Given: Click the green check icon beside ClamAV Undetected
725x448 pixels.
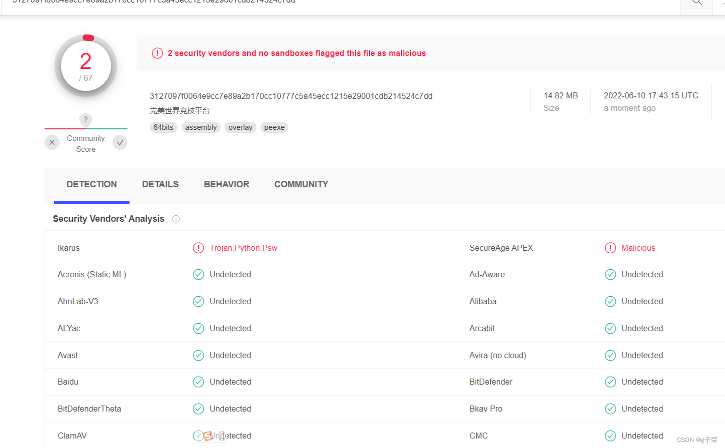Looking at the screenshot, I should pos(198,436).
